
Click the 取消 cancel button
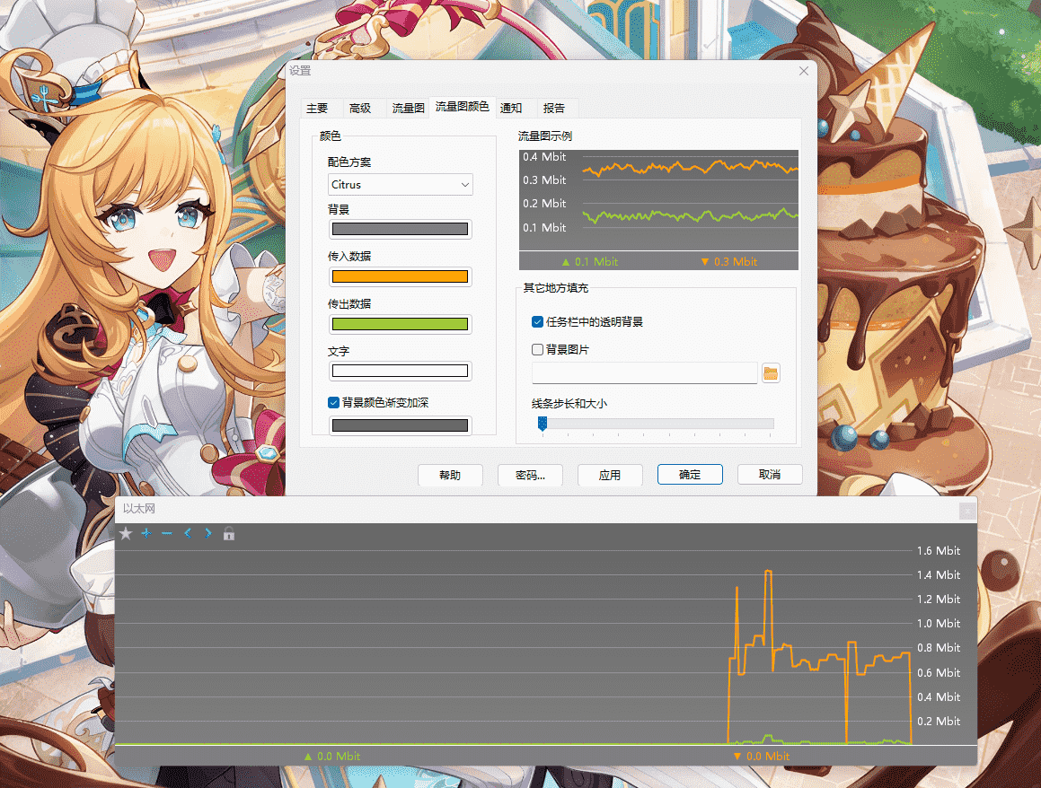770,476
